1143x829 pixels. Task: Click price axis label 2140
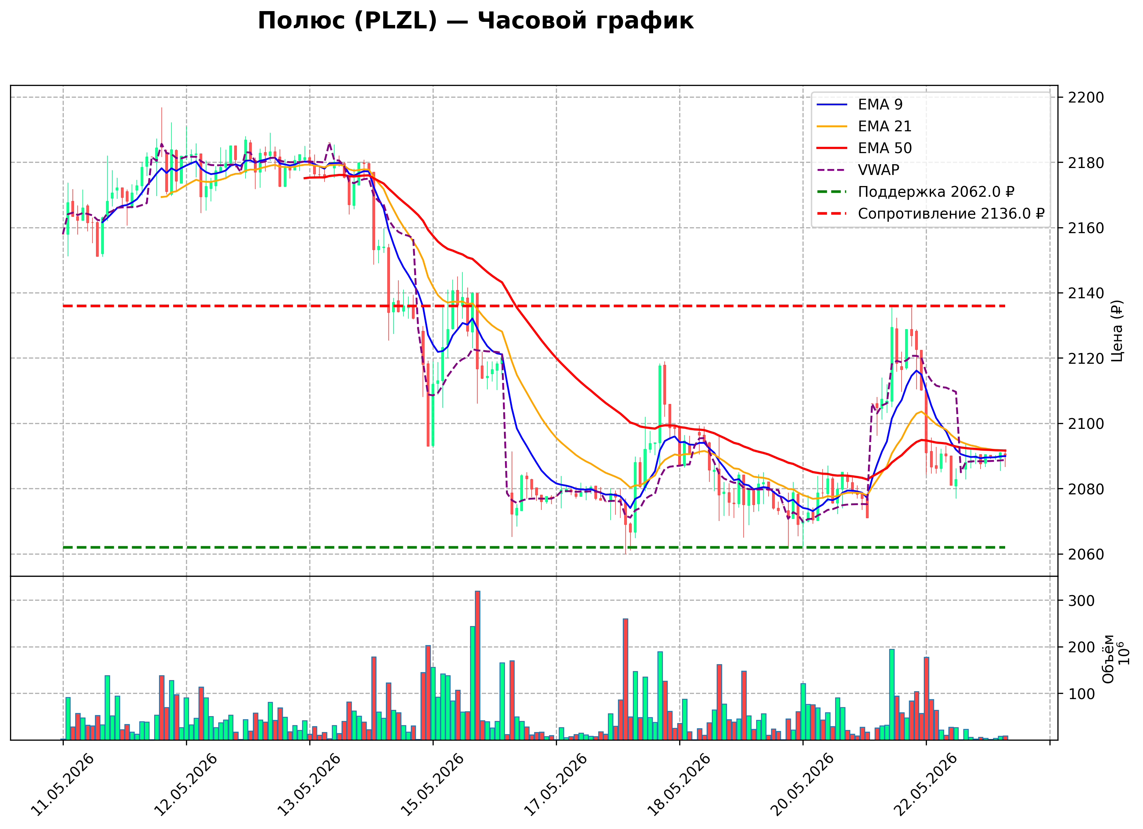click(x=1086, y=293)
